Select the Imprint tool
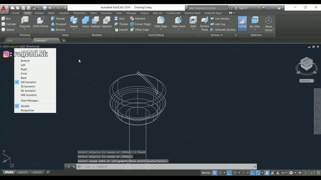Screen dimensions: 321x180 (121, 29)
